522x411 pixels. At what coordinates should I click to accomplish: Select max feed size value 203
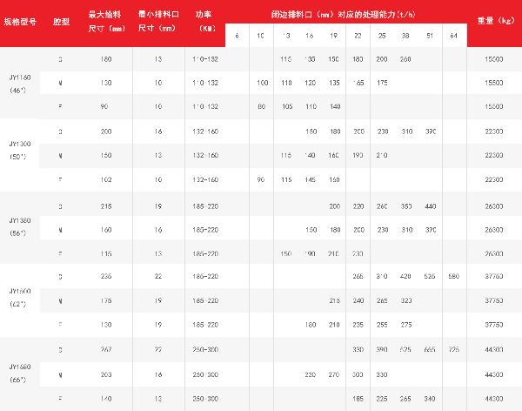pos(106,374)
